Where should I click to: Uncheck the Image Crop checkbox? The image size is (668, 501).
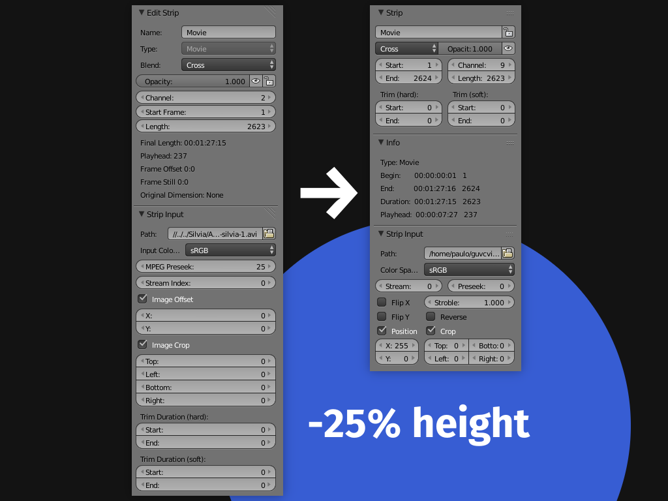143,344
